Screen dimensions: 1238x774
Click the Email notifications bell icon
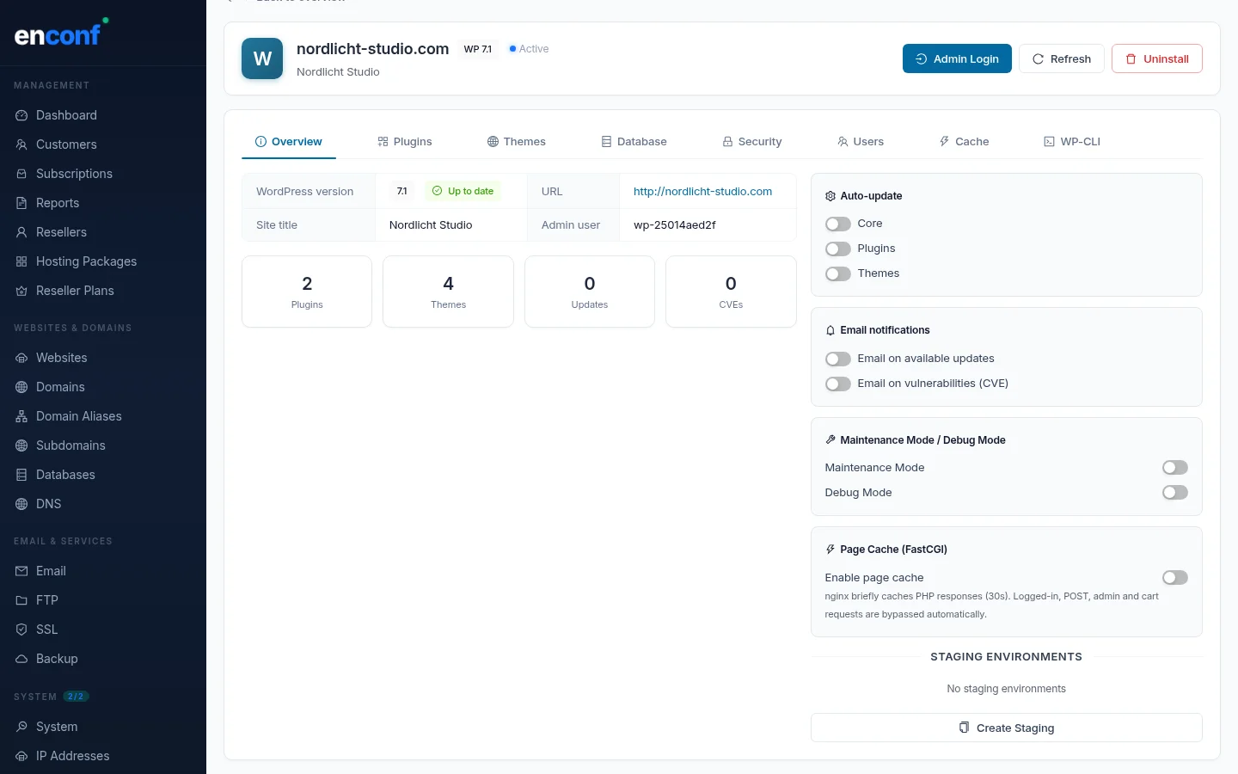pyautogui.click(x=830, y=330)
